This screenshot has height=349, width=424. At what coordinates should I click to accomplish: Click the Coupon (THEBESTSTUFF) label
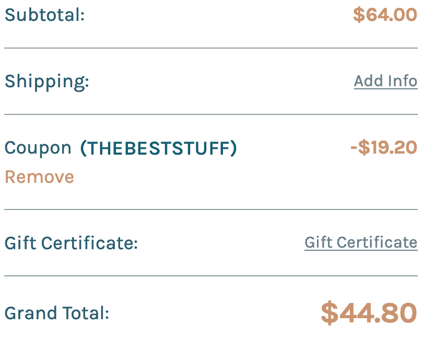(121, 148)
